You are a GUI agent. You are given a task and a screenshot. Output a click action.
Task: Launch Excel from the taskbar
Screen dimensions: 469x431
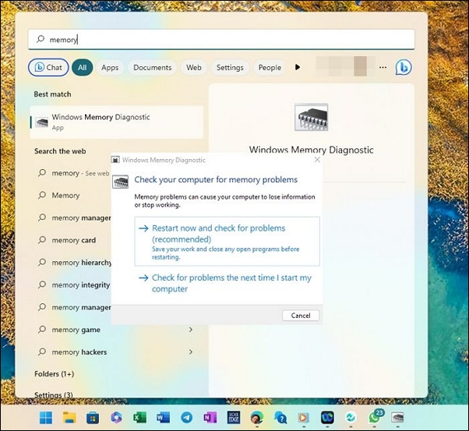[x=139, y=418]
